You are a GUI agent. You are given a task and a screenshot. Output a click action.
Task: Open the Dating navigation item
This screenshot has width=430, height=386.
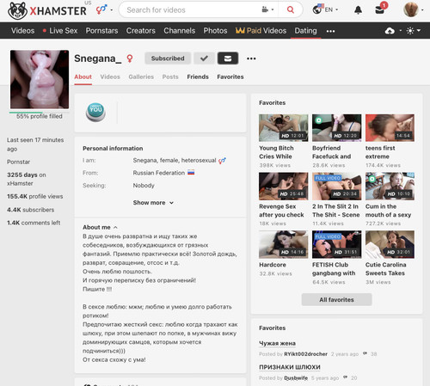(305, 31)
